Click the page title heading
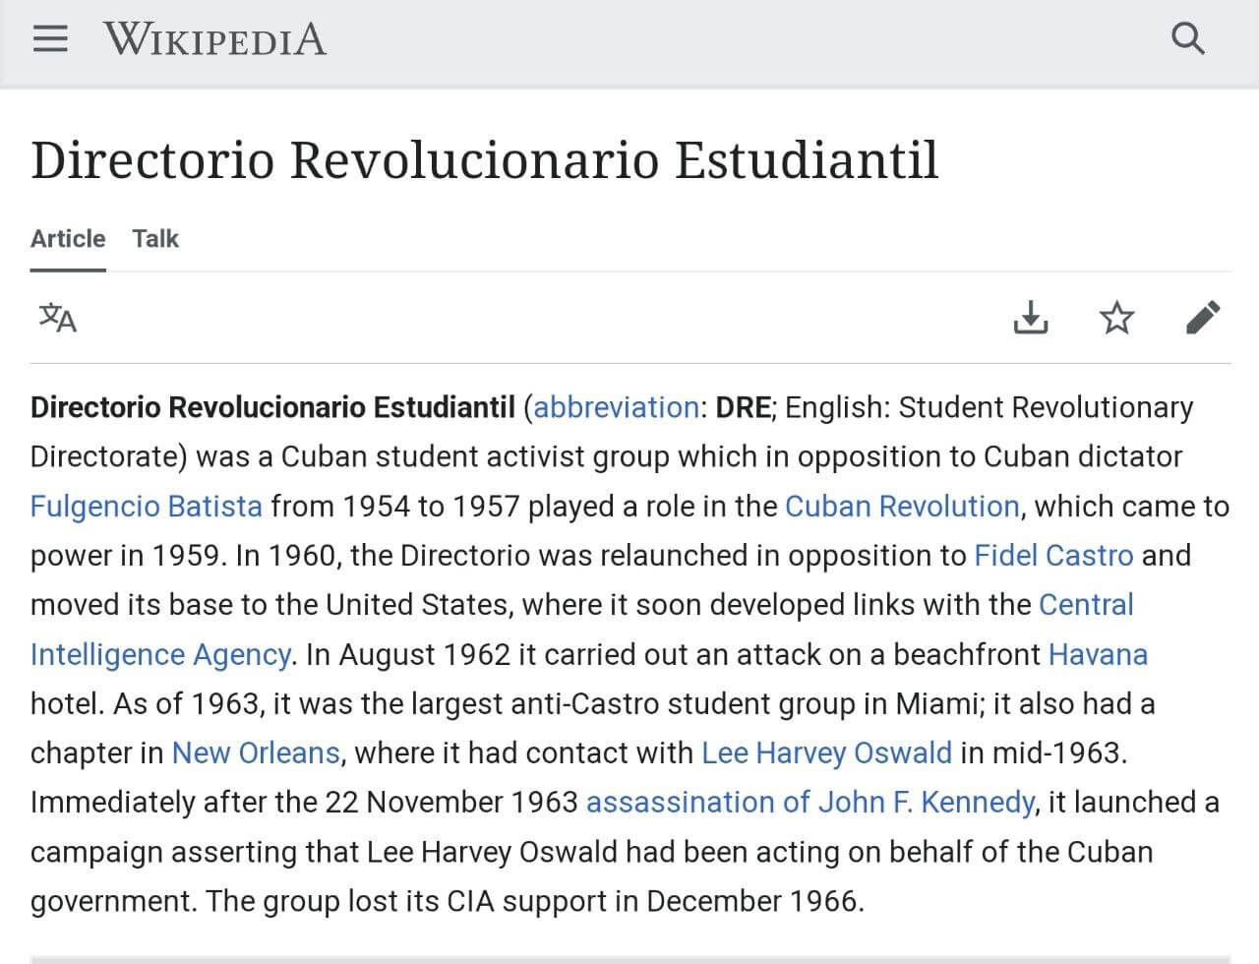This screenshot has height=964, width=1259. [x=484, y=160]
